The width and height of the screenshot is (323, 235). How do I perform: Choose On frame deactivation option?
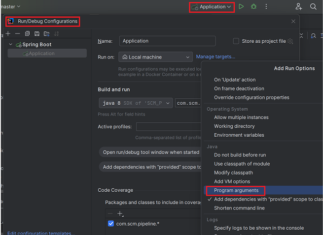(239, 88)
